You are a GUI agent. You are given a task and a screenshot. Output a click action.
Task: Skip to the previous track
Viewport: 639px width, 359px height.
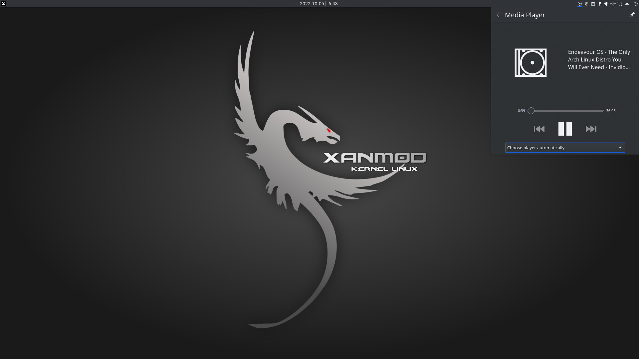[539, 129]
